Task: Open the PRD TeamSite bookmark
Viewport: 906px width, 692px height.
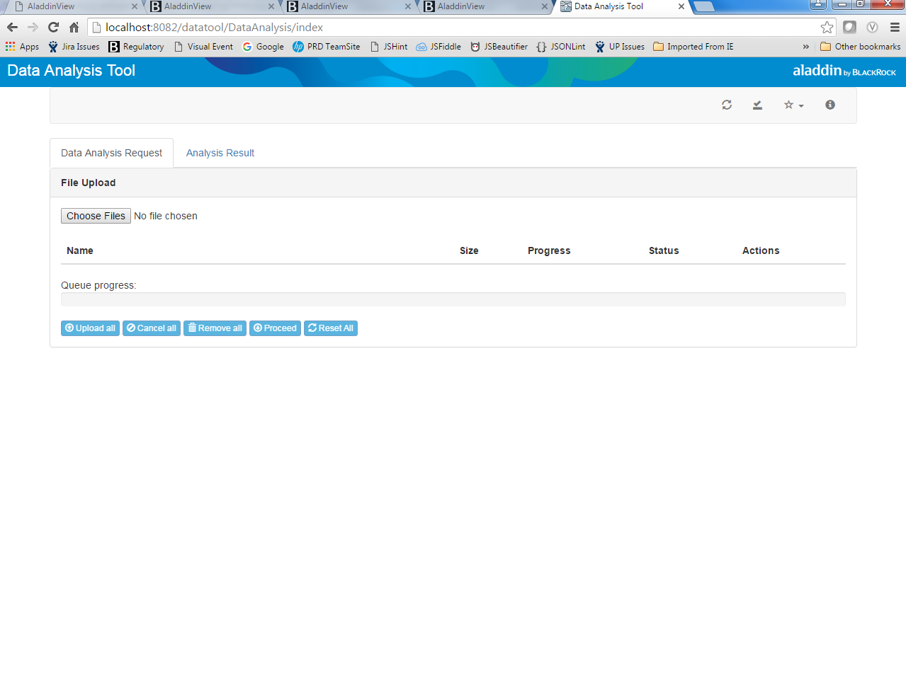Action: point(327,47)
